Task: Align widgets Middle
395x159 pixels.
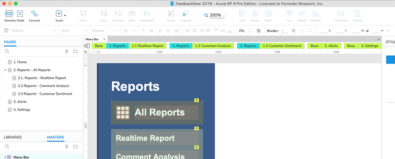Action: pyautogui.click(x=302, y=13)
